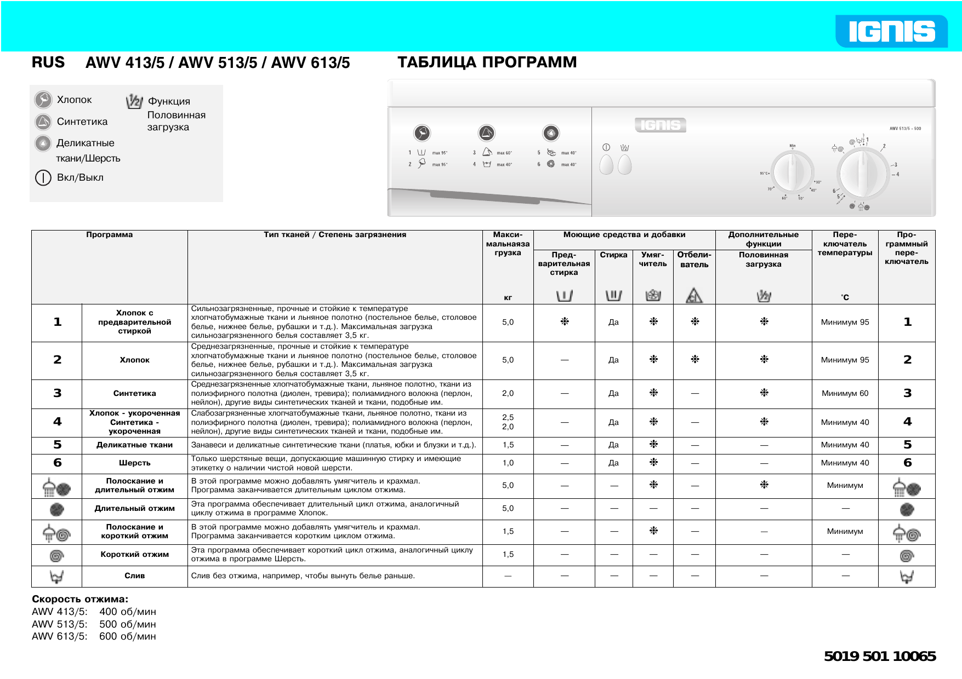Screen dimensions: 962x679
Task: Click the rinse and short spin icon, left column
Action: click(57, 533)
